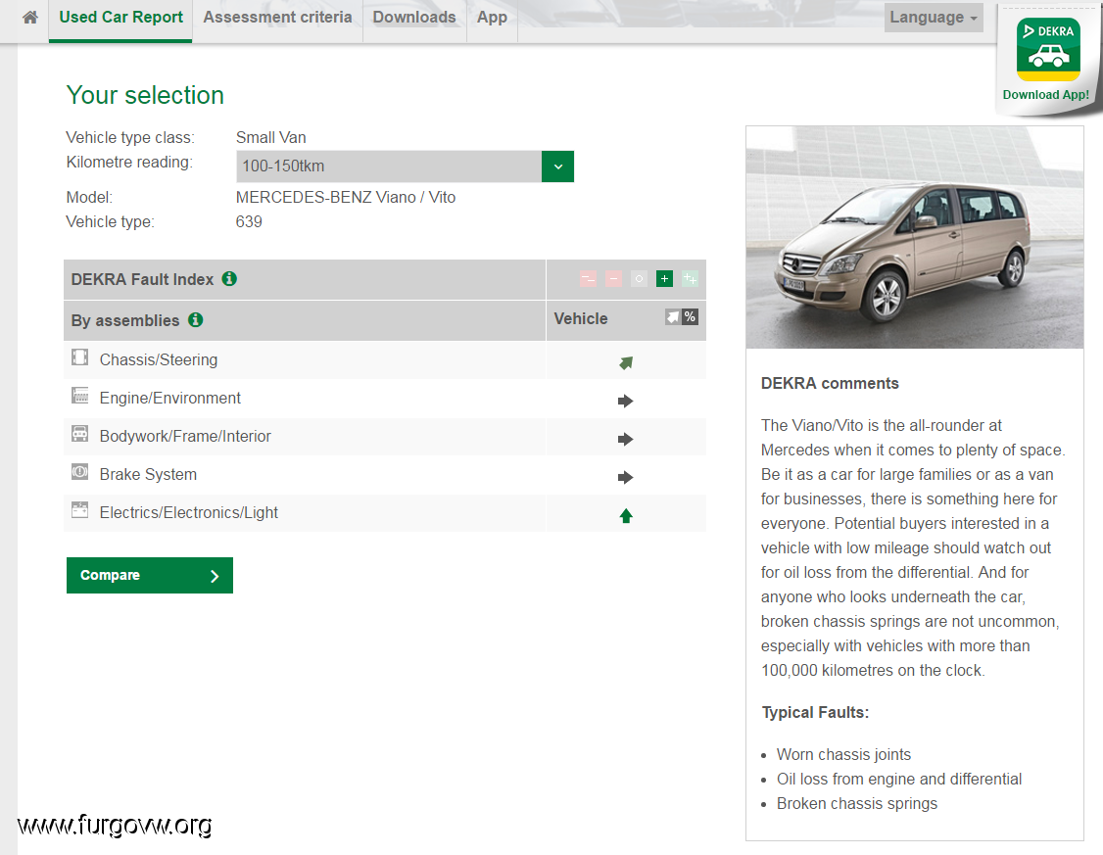
Task: Click the Electrics/Electronics/Light assembly icon
Action: coord(80,509)
